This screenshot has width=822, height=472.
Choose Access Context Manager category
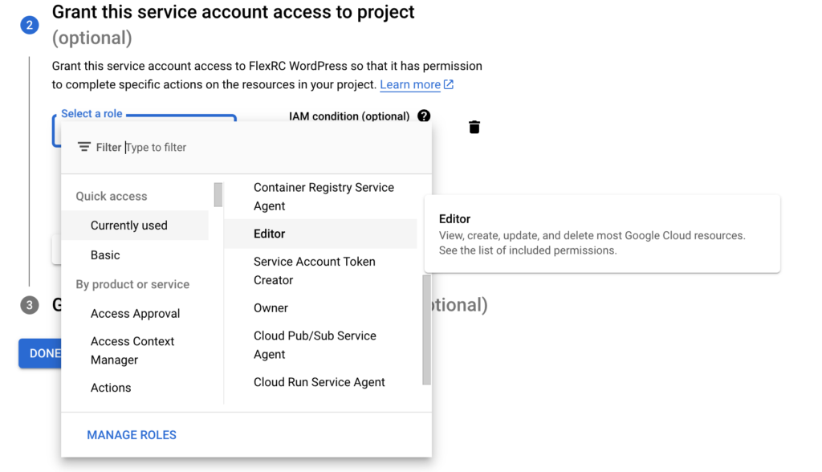click(132, 351)
